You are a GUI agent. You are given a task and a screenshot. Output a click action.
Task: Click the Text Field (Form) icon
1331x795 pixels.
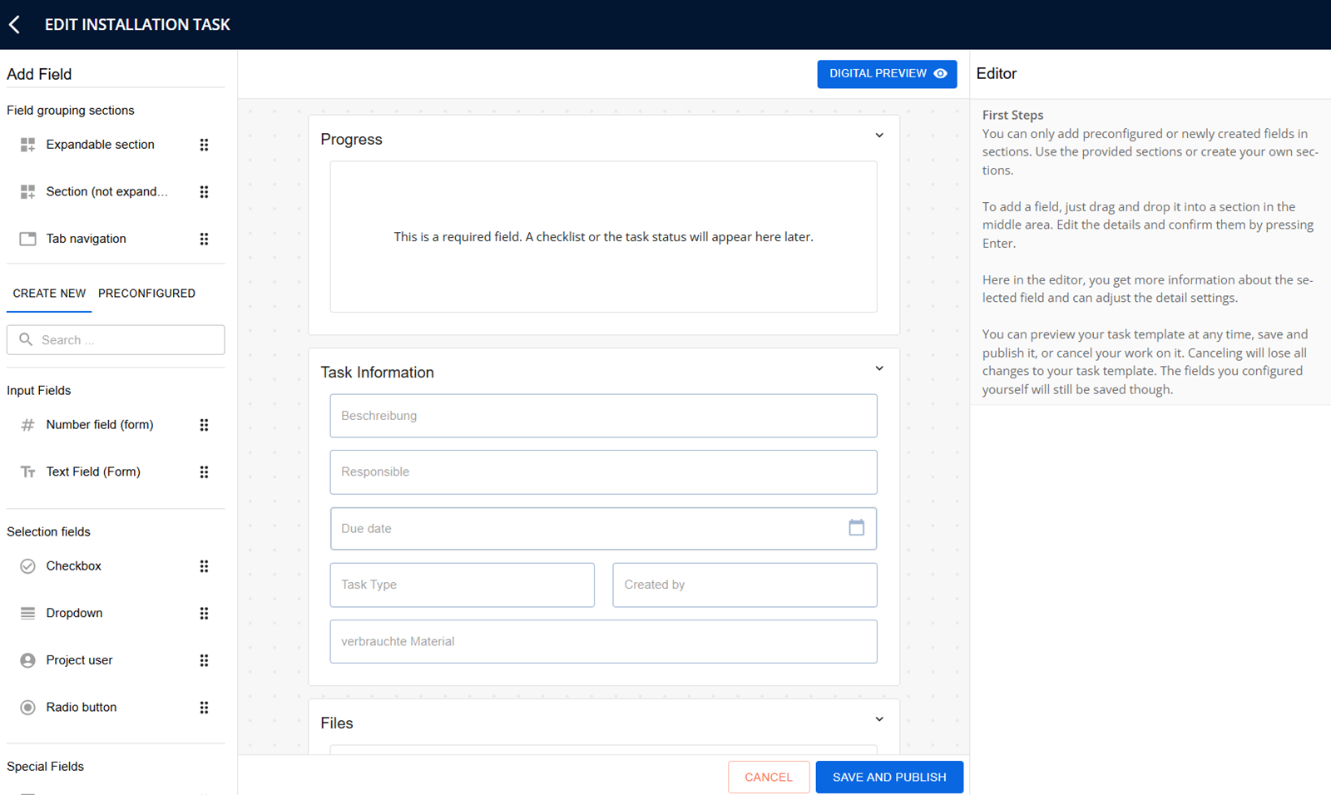point(27,472)
